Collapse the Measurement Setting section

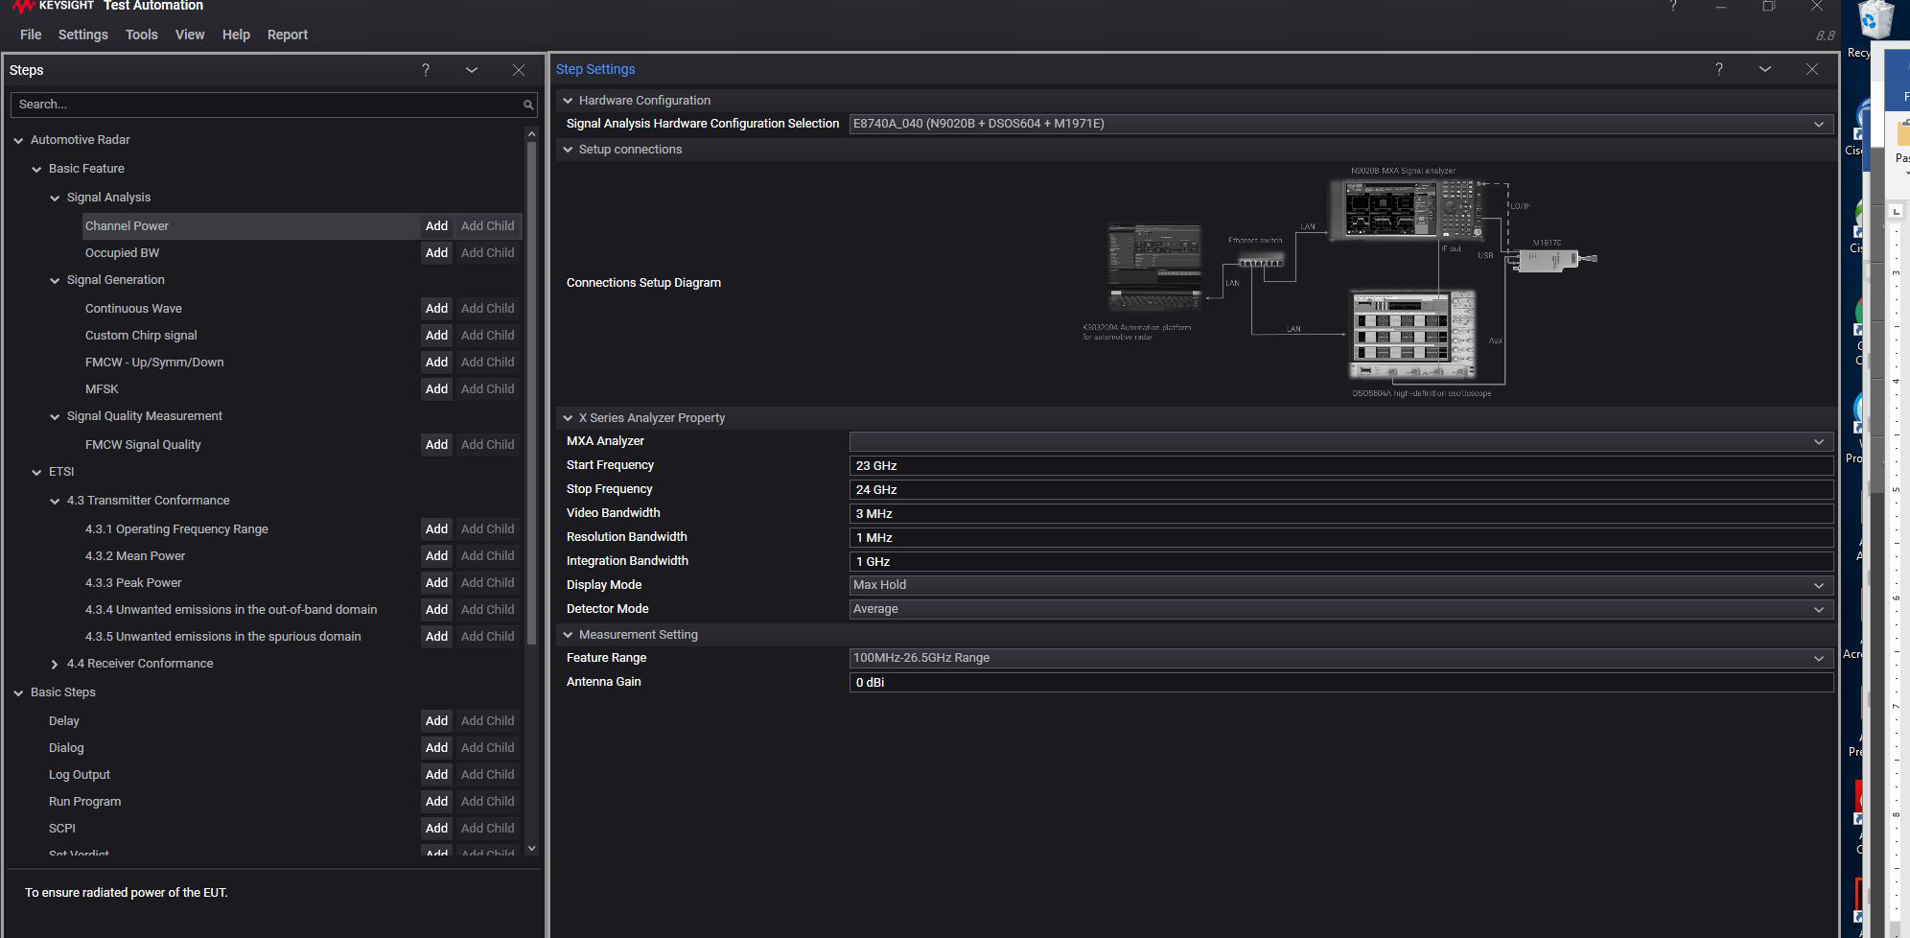[568, 635]
